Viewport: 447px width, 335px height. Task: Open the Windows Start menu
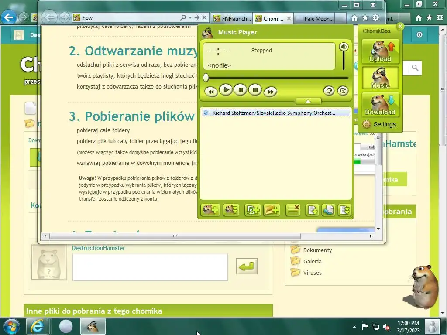click(11, 326)
